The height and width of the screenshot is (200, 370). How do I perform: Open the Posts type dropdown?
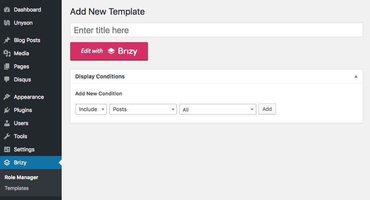143,109
